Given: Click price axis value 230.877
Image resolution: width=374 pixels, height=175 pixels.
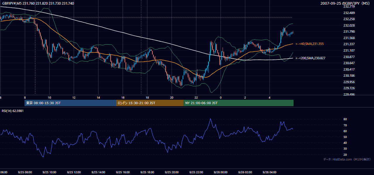Looking at the screenshot, I should click(349, 57).
